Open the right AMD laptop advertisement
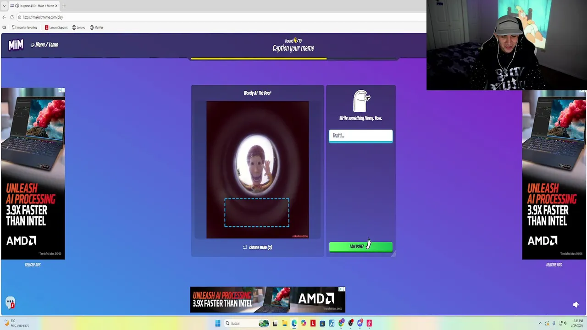 click(x=554, y=174)
